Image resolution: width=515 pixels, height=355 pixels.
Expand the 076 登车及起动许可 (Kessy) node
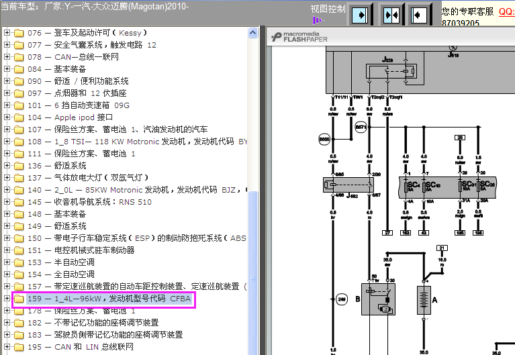tap(7, 33)
